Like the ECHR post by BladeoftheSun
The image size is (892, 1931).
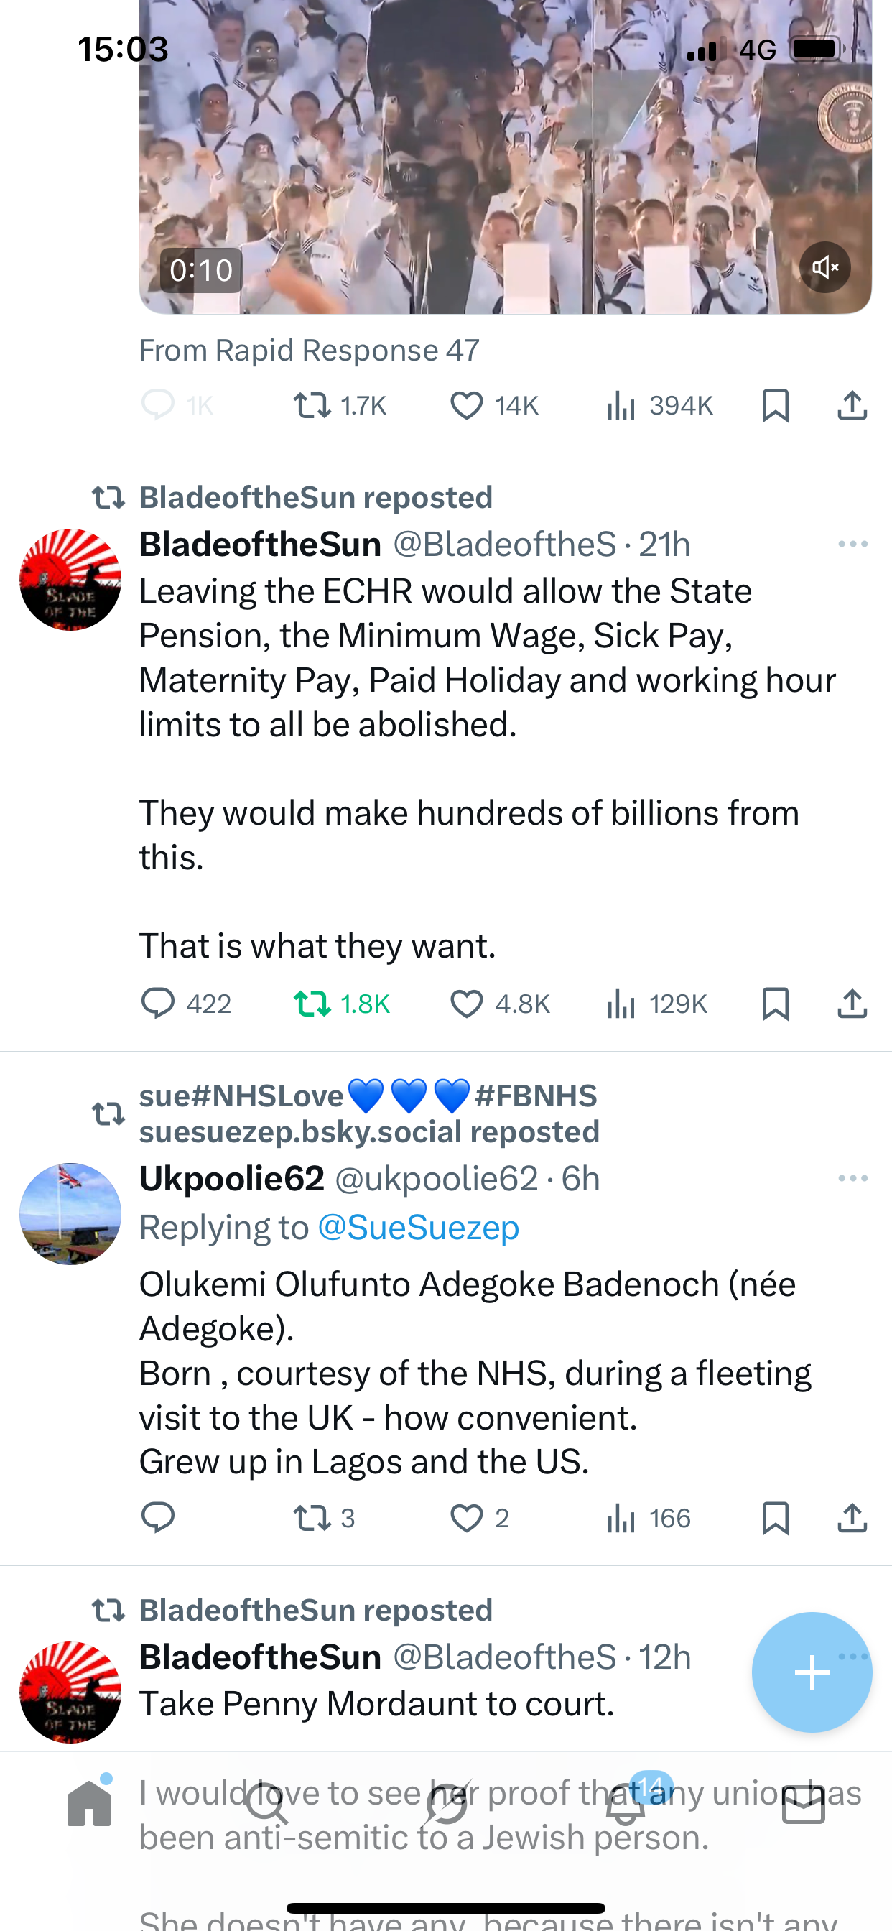click(x=466, y=1004)
